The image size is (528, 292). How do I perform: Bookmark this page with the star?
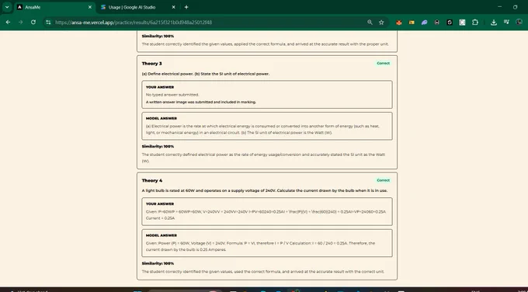(381, 23)
